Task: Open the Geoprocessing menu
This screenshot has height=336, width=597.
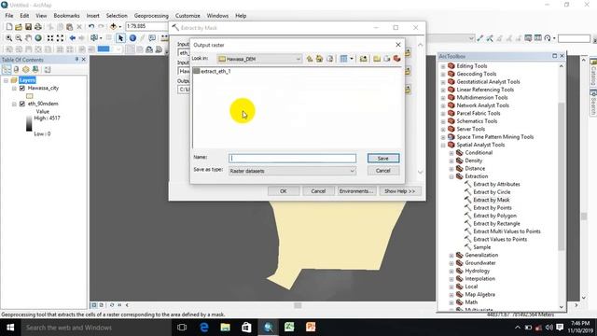Action: click(151, 16)
